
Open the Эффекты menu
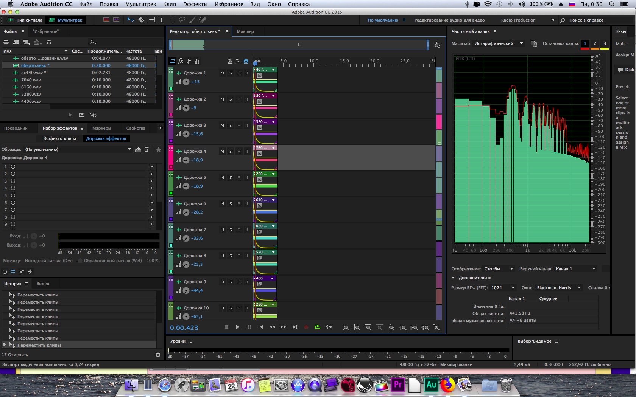click(195, 4)
